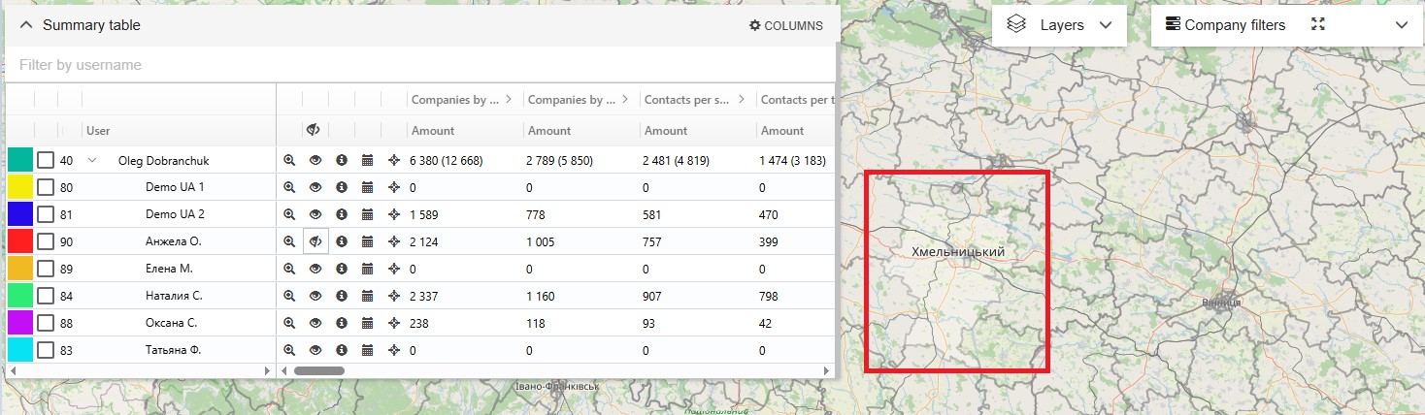Open info for Наталия С.
1425x415 pixels.
(x=342, y=296)
